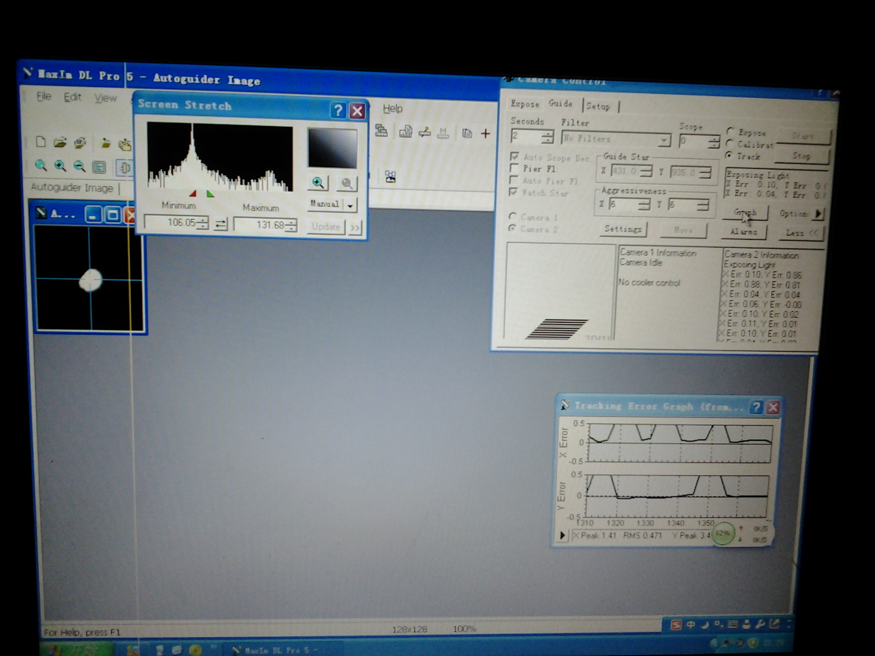Switch to the Setup tab
Screen dimensions: 875x656
pyautogui.click(x=598, y=106)
